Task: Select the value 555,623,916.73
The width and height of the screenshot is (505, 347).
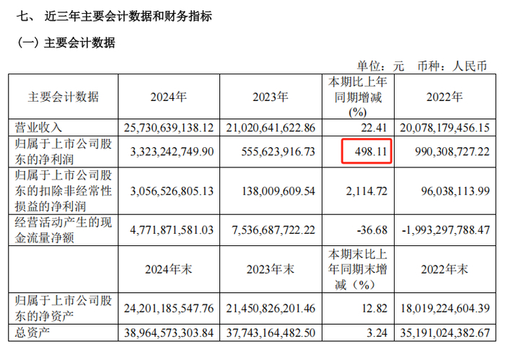Action: click(278, 151)
